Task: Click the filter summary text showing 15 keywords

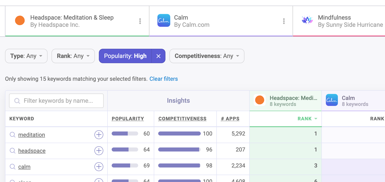Action: pyautogui.click(x=76, y=79)
